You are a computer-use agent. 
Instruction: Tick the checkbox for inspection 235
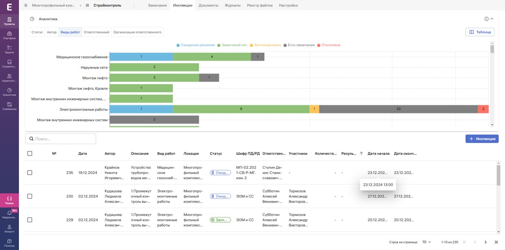(30, 172)
